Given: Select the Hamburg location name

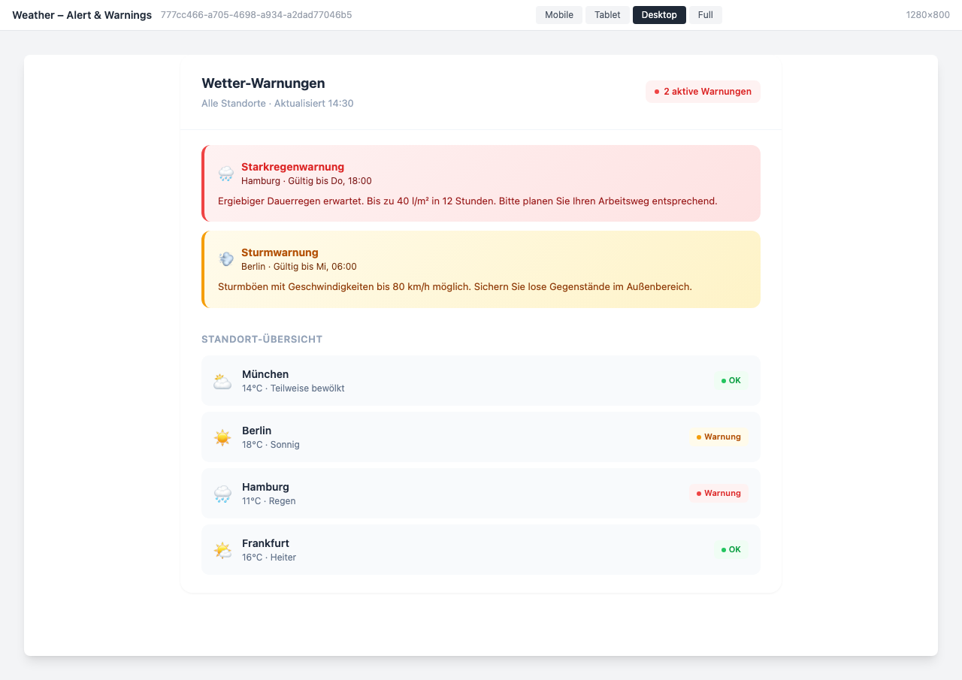Looking at the screenshot, I should (265, 487).
